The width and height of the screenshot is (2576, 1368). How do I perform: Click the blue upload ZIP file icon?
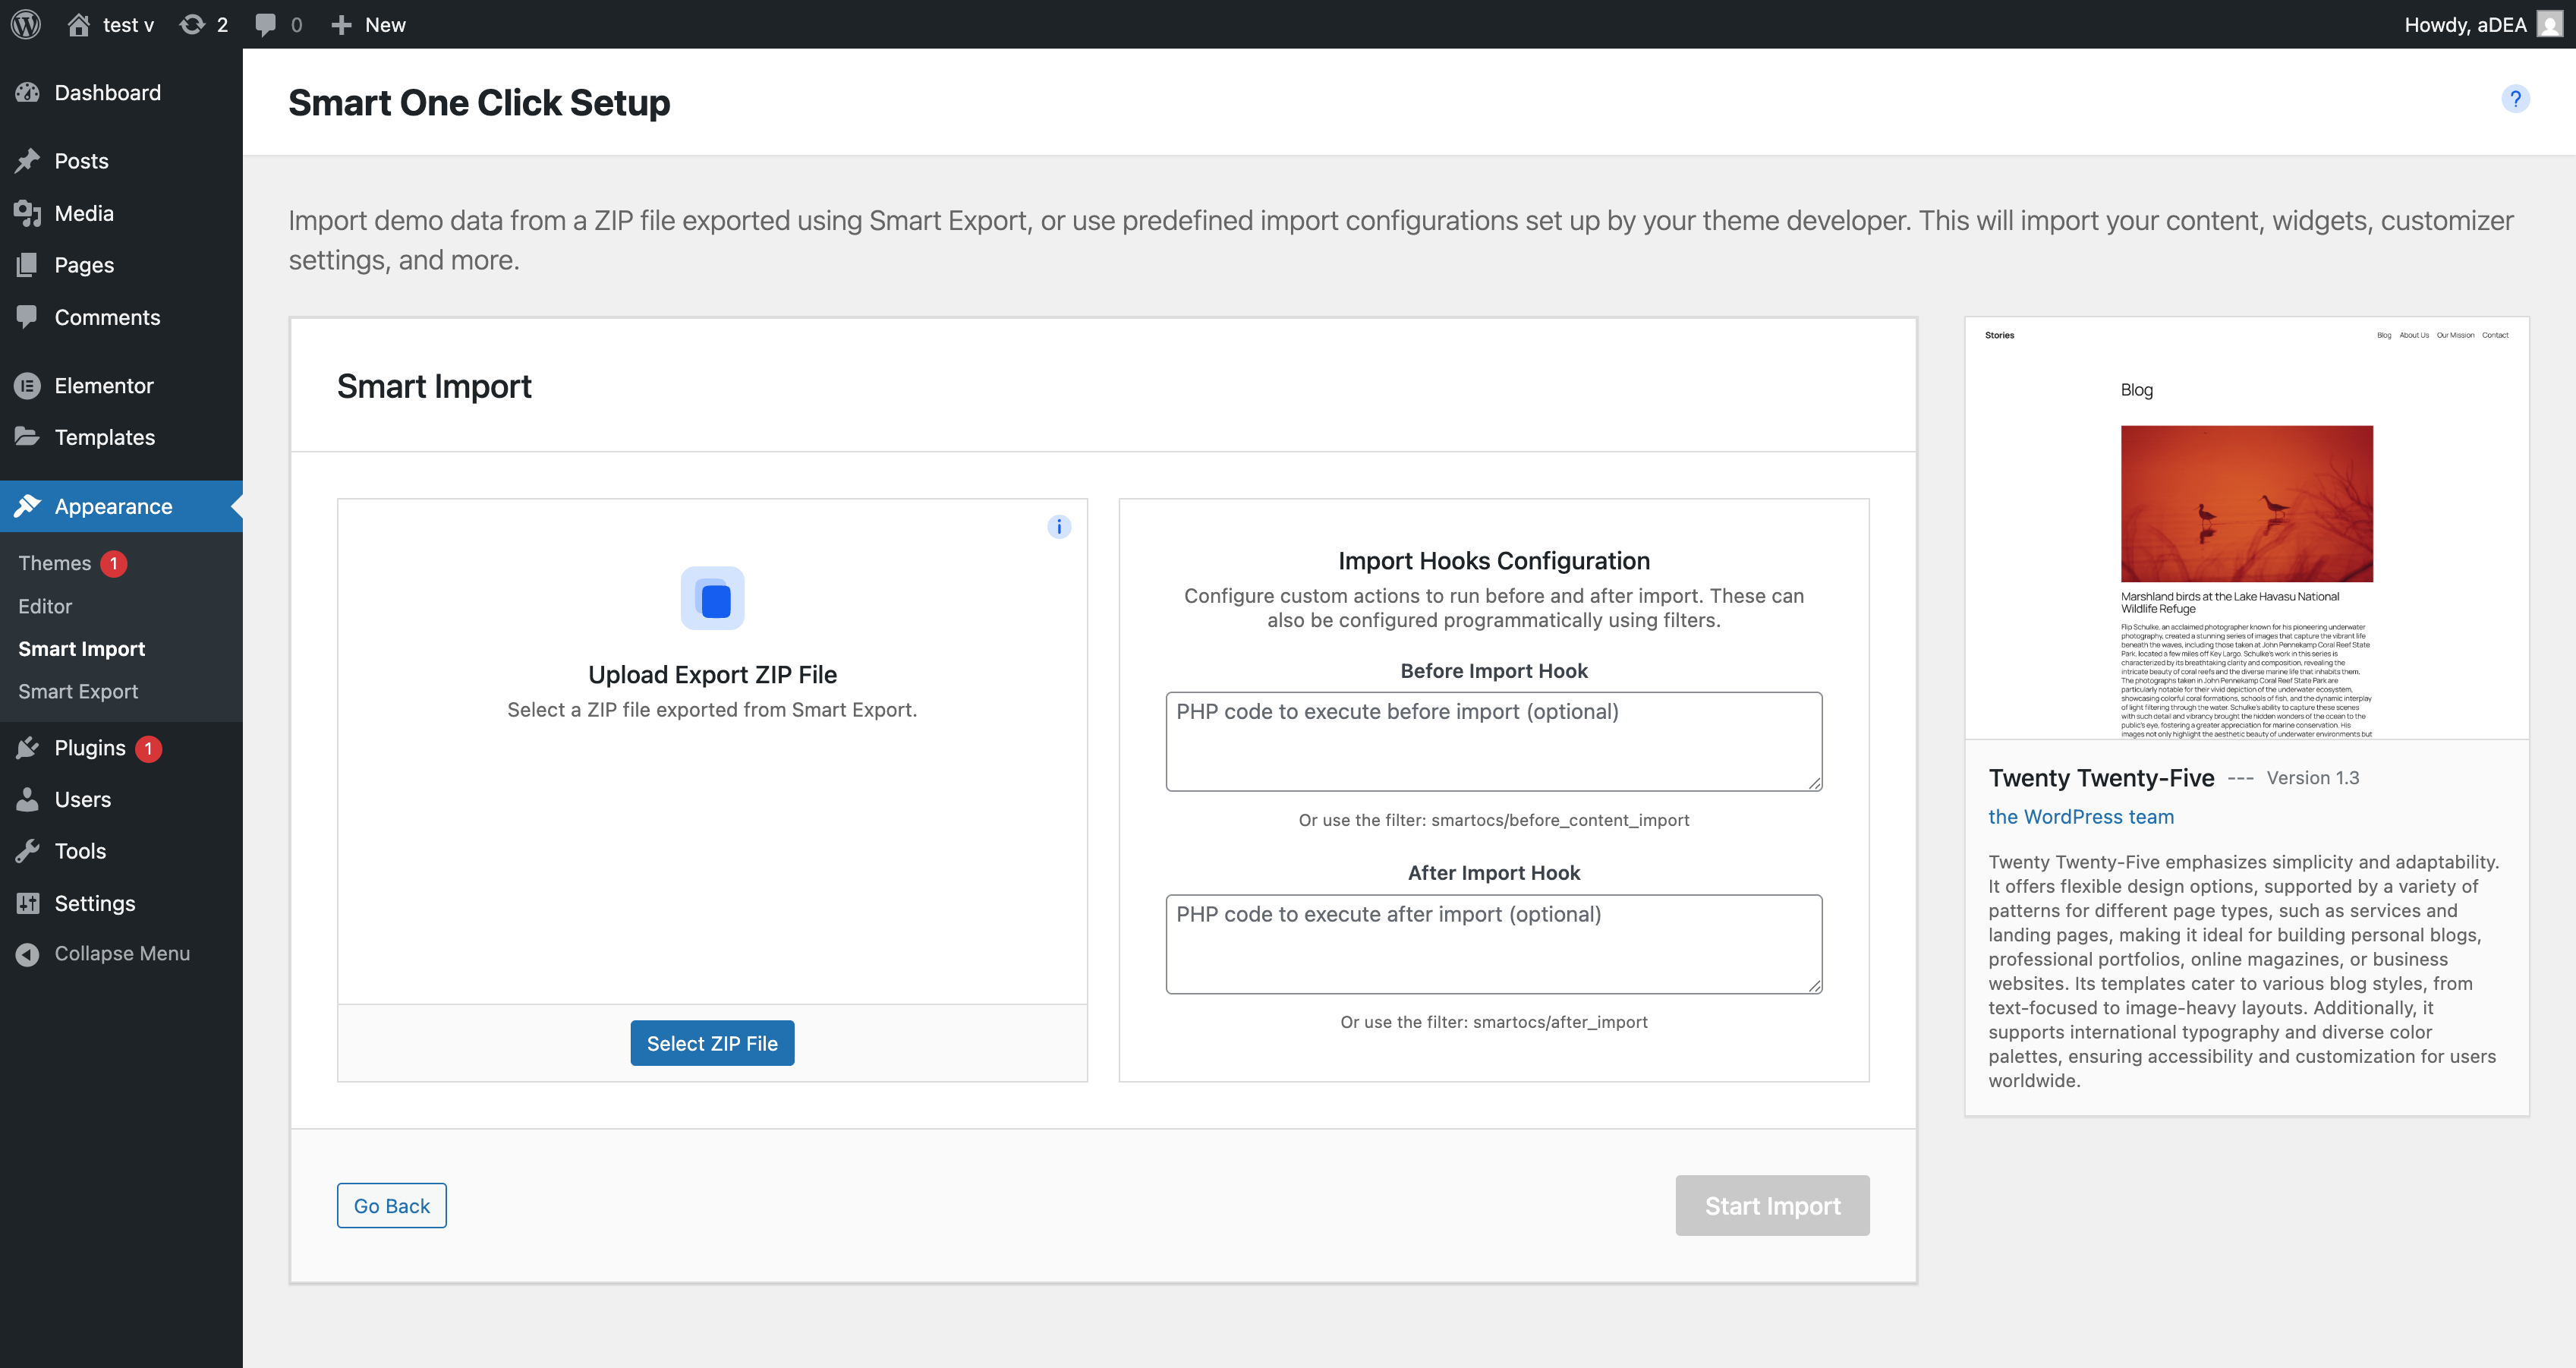pos(712,598)
